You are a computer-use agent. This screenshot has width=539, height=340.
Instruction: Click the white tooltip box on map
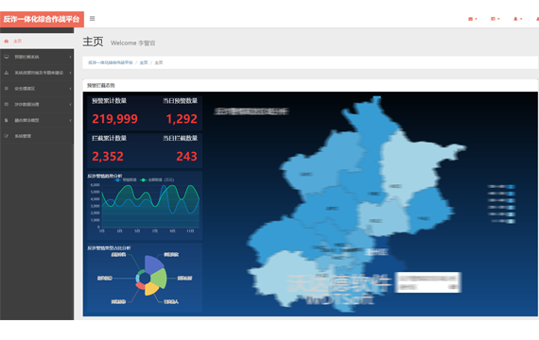(x=428, y=282)
